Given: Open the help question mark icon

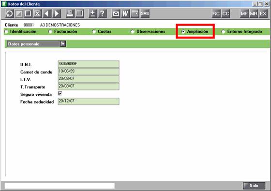Looking at the screenshot, I should tap(102, 14).
